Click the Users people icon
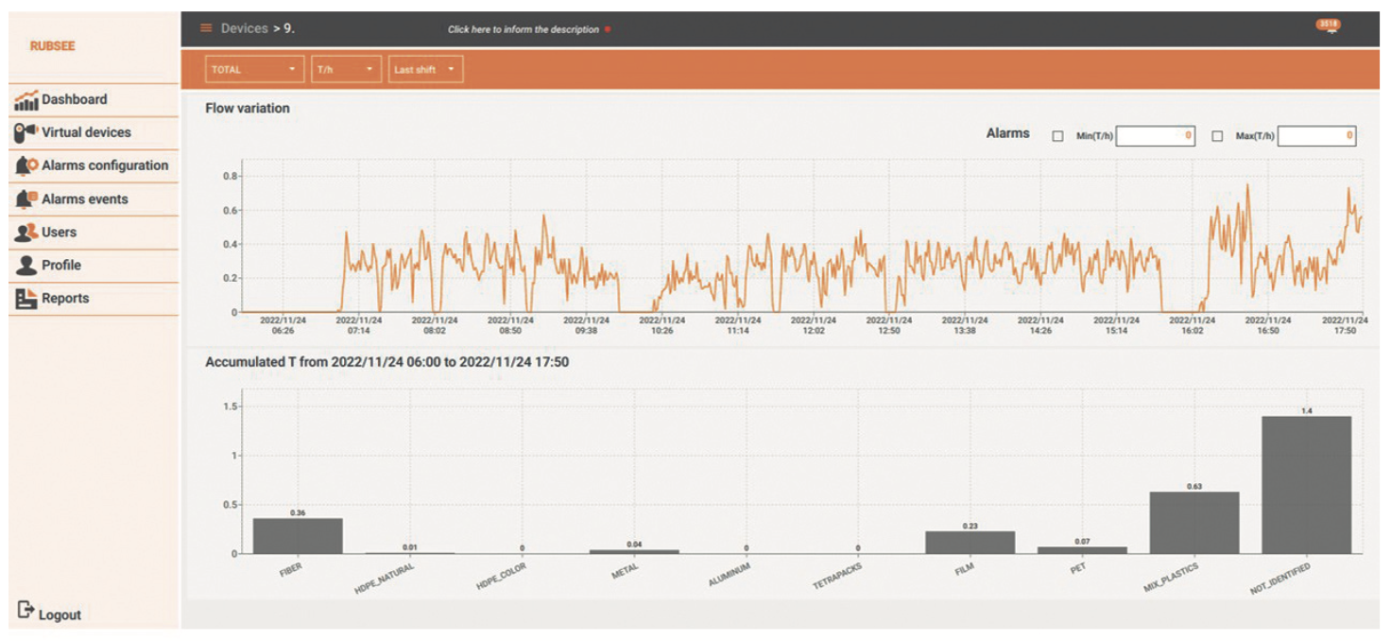 26,232
